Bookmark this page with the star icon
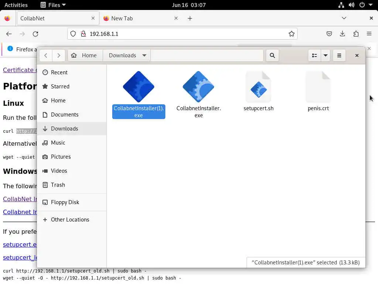378x284 pixels. click(x=292, y=34)
